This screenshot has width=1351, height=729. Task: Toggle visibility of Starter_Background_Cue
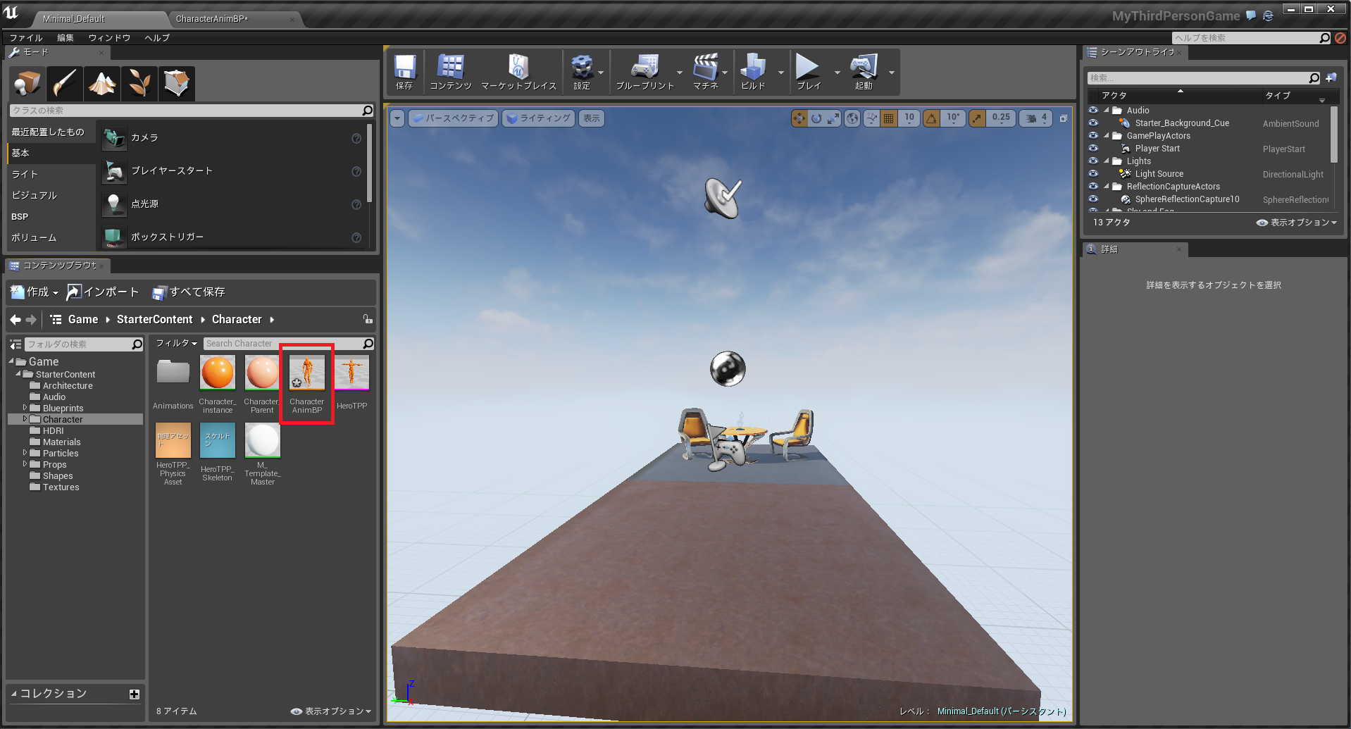pos(1093,123)
